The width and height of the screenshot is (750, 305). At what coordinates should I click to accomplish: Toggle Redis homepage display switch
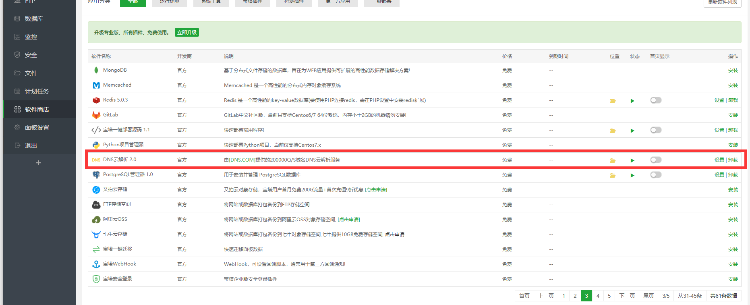click(656, 100)
